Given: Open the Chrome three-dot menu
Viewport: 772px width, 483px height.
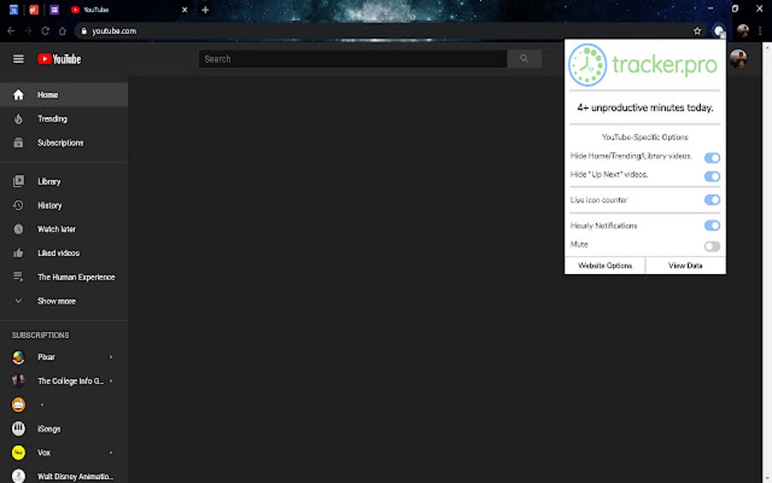Looking at the screenshot, I should (759, 31).
